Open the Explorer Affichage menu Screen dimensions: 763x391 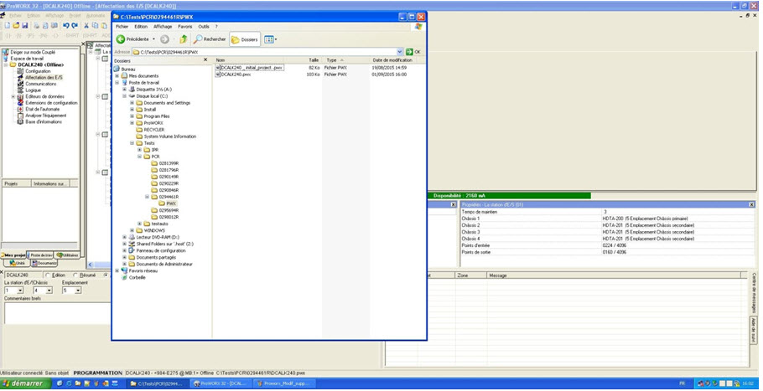click(163, 27)
